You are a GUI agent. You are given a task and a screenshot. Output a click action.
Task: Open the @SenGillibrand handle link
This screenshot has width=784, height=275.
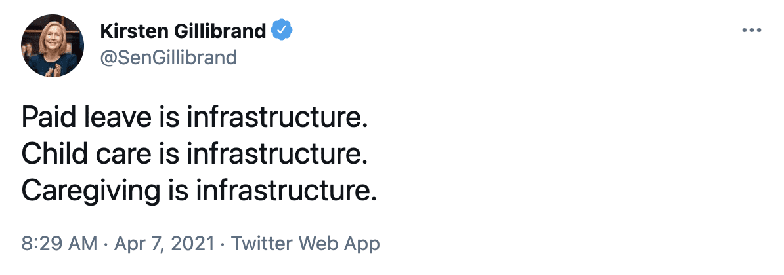[x=168, y=58]
